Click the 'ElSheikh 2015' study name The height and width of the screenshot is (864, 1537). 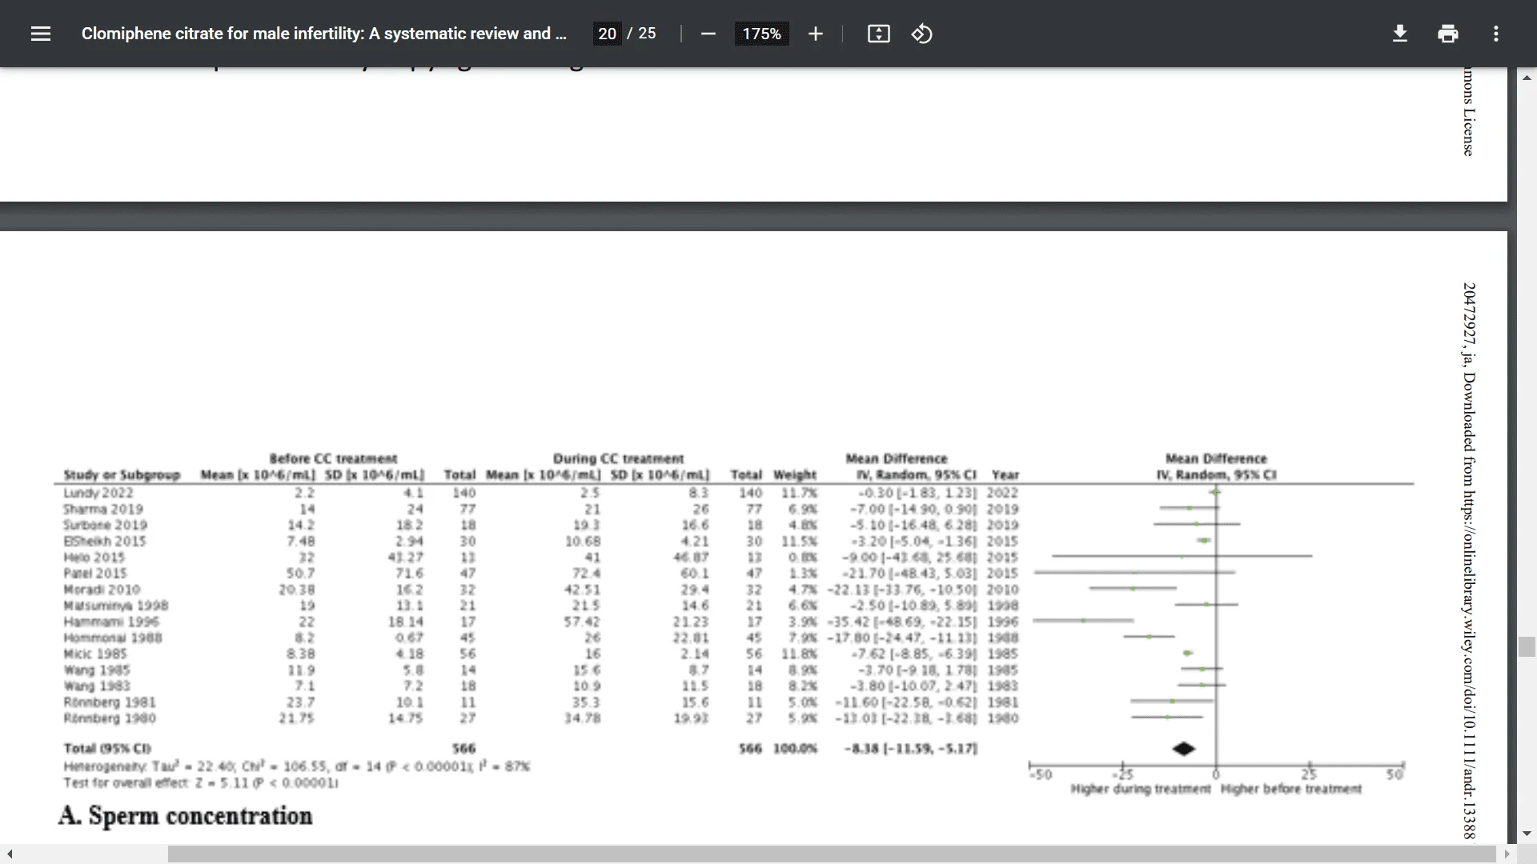pos(104,541)
